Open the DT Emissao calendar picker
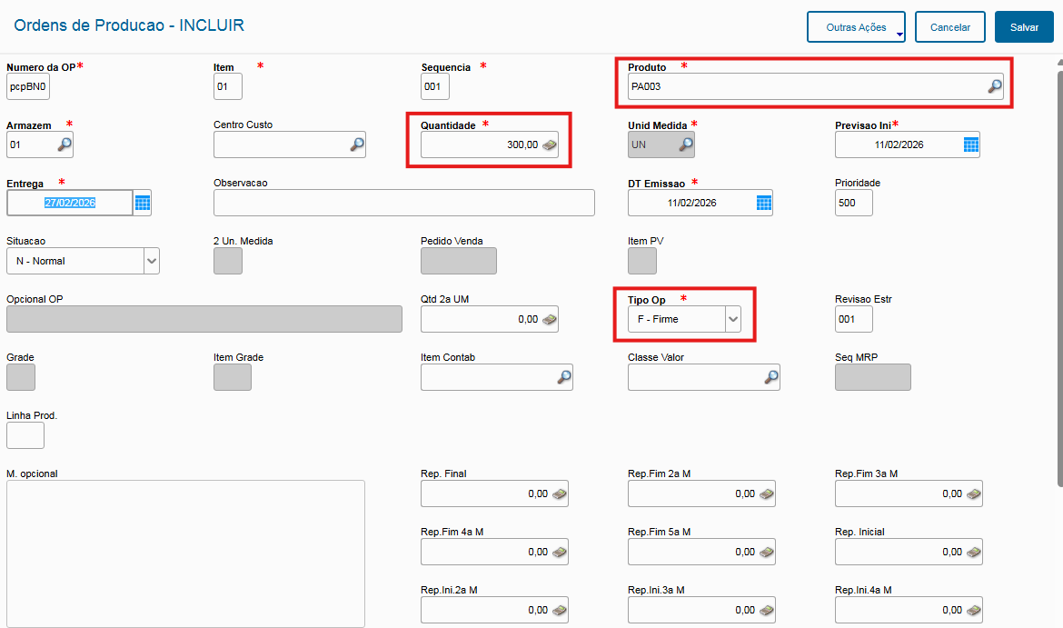Screen dimensions: 1063x628 click(x=763, y=203)
